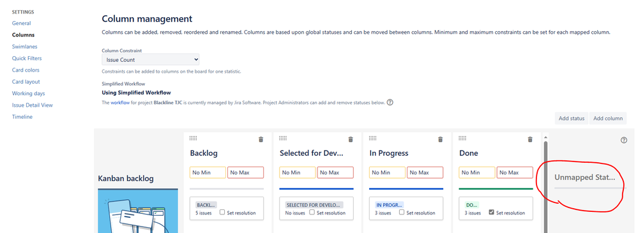Screen dimensions: 638x233
Task: Enable Set resolution for Backlog status
Action: [x=222, y=213]
